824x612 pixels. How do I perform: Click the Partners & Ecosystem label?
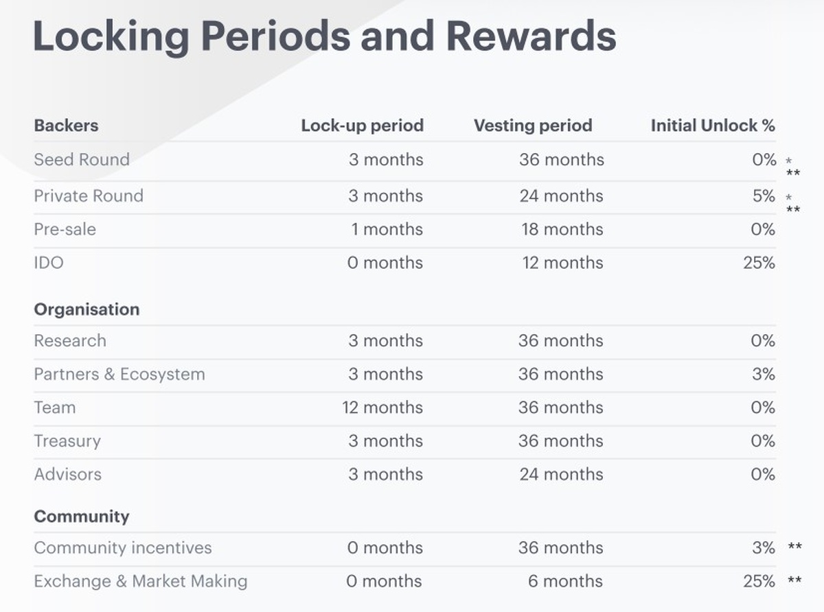tap(119, 375)
